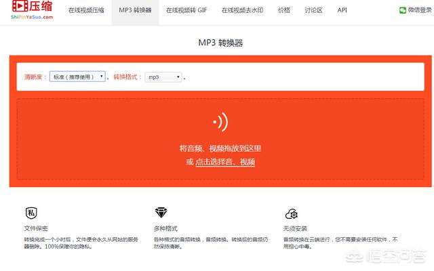
Task: Click the green WeChat icon
Action: click(x=403, y=11)
